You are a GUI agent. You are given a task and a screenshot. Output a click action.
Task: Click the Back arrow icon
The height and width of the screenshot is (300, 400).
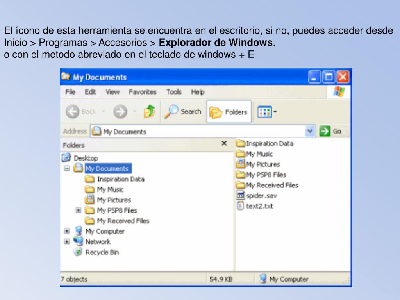[x=72, y=111]
